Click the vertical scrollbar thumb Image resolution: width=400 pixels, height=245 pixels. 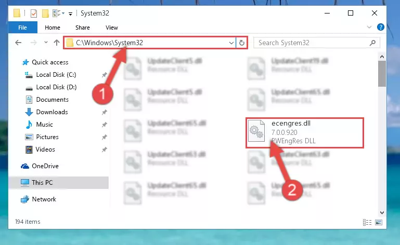click(382, 74)
